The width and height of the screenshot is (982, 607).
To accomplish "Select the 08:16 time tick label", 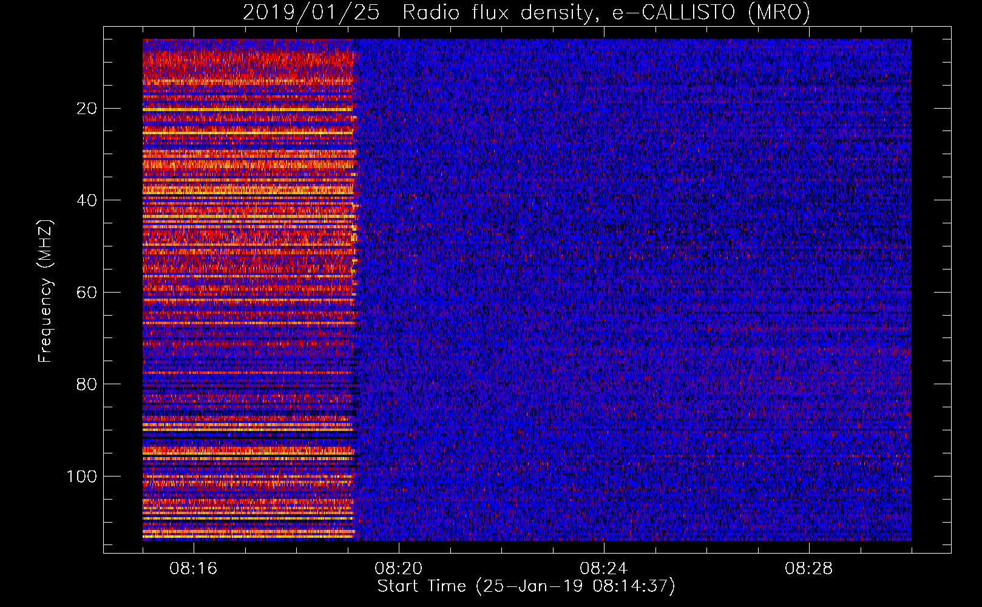I will (194, 569).
